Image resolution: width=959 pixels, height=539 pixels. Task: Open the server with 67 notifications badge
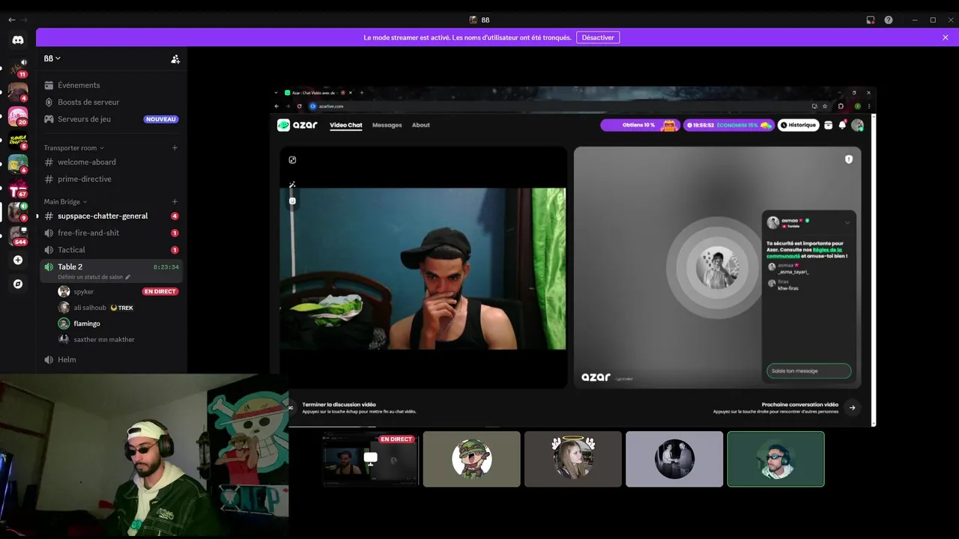[18, 188]
